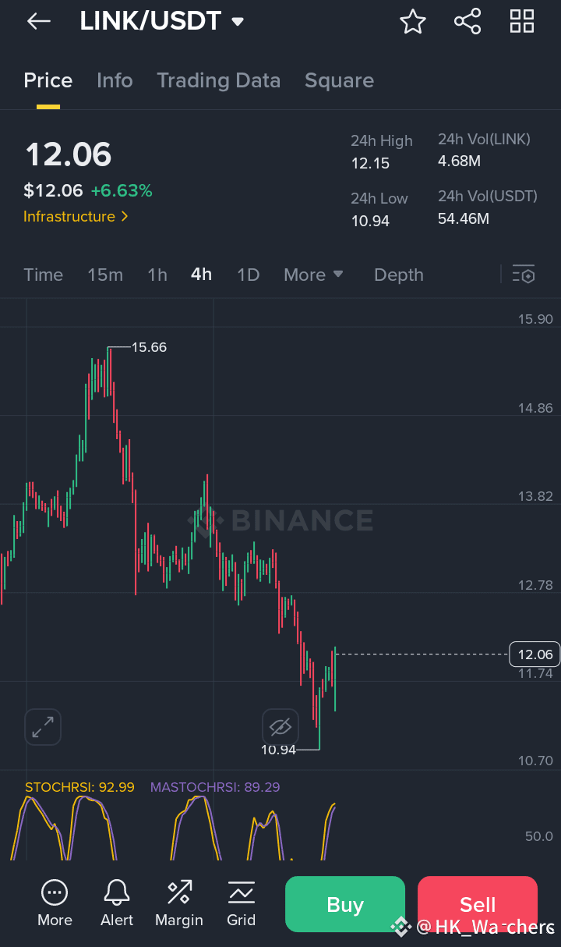Expand the trading pair selector arrow
Image resolution: width=561 pixels, height=947 pixels.
pyautogui.click(x=238, y=21)
